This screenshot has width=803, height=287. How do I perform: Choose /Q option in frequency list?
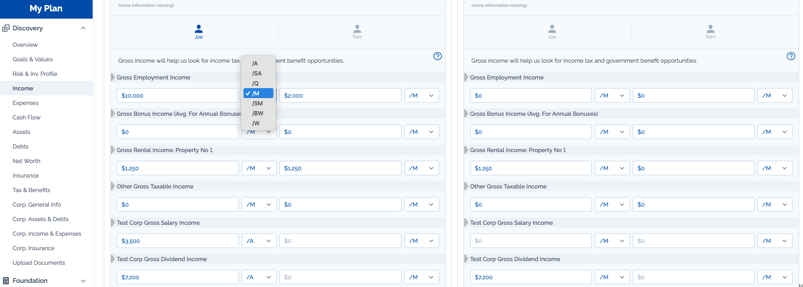click(x=258, y=83)
